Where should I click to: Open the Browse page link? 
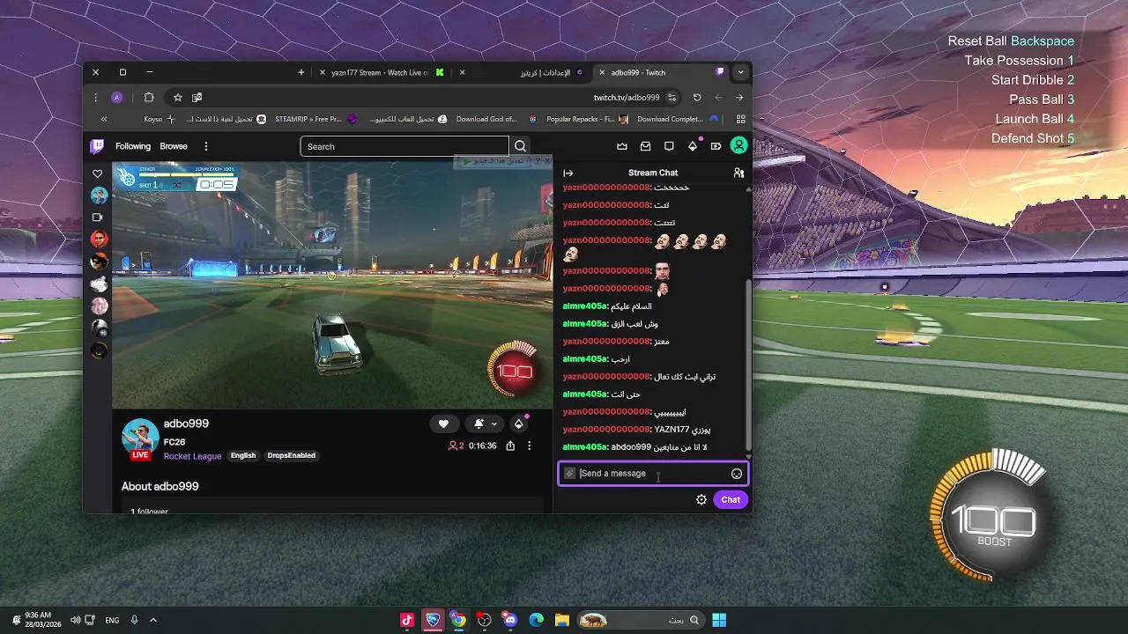(174, 146)
